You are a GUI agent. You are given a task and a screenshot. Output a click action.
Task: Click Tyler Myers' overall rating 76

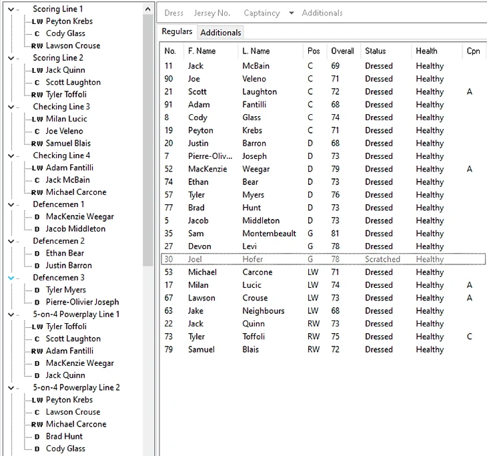click(335, 195)
